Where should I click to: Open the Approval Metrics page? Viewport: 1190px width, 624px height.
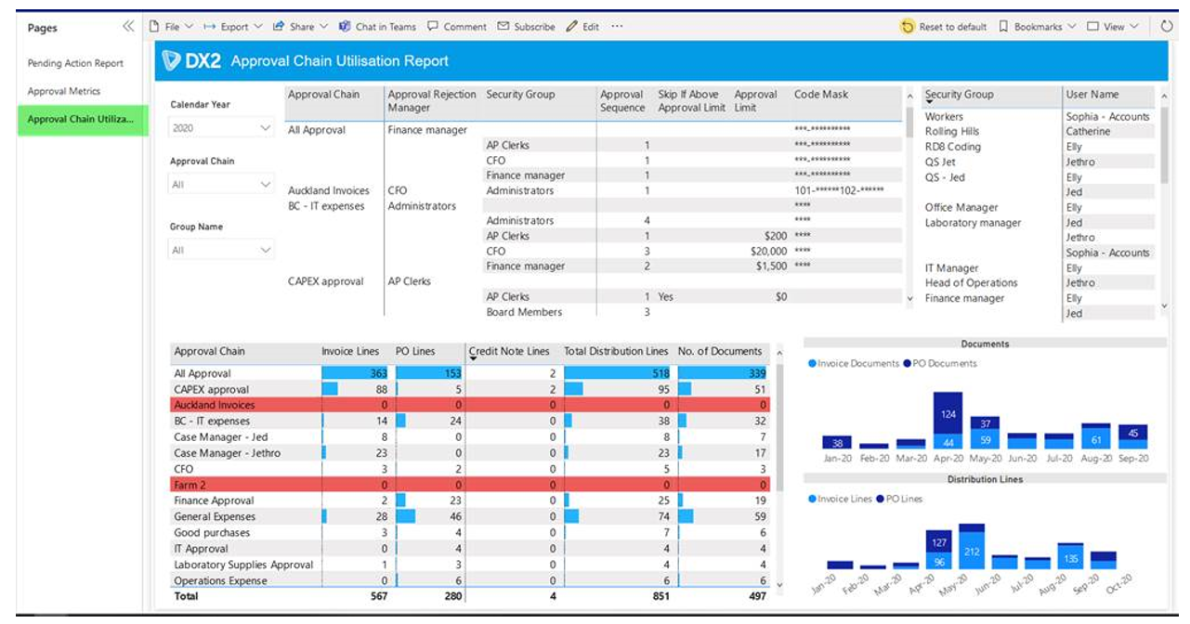(x=64, y=91)
